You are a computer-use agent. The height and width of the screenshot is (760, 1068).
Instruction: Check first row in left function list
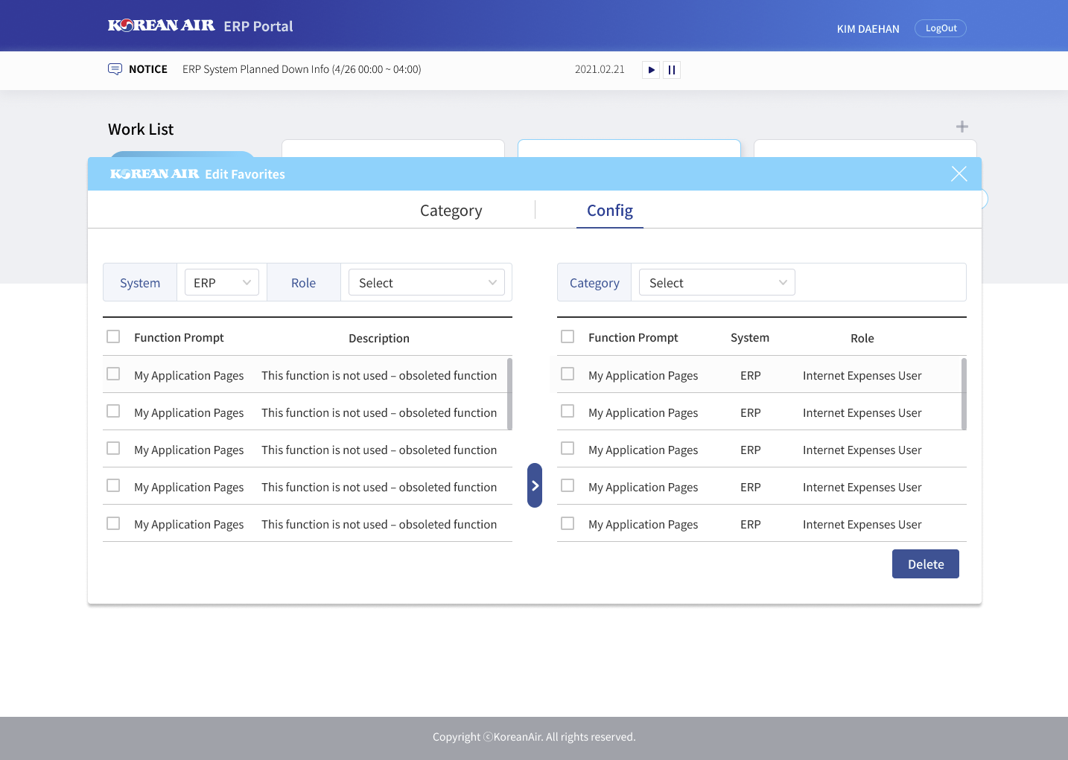point(113,374)
